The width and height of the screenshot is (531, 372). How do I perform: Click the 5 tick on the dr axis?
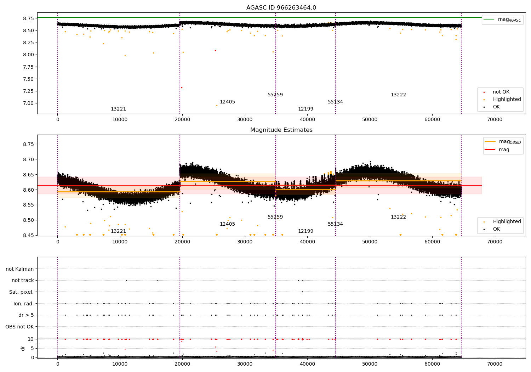[32, 348]
